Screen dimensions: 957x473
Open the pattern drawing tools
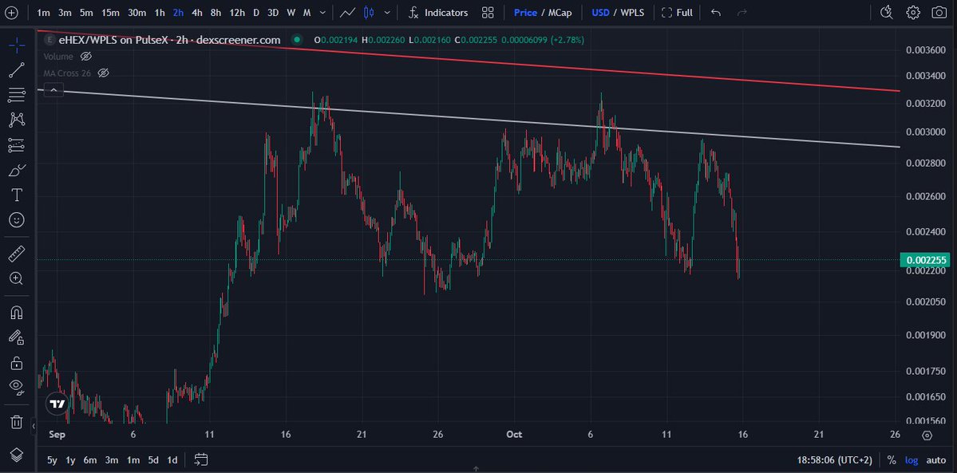click(17, 120)
